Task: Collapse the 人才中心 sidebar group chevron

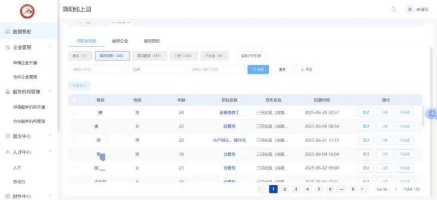Action: 50,152
